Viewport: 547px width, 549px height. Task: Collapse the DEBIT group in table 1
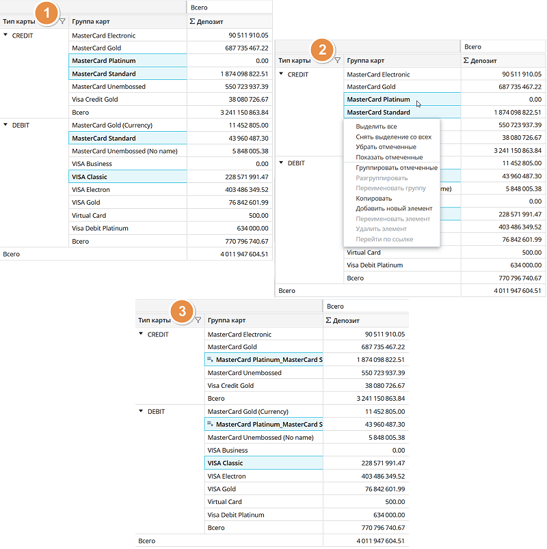[6, 126]
